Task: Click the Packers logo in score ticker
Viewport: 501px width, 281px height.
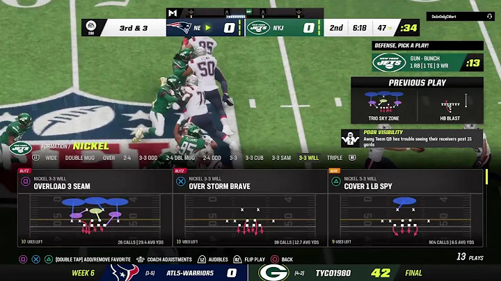Action: coord(273,273)
